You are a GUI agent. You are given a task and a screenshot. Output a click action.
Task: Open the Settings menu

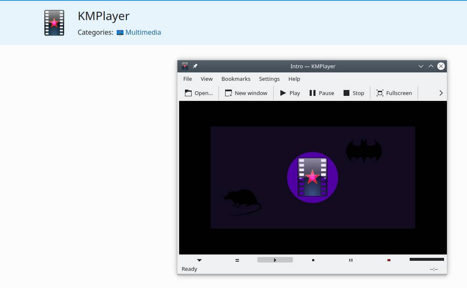tap(269, 79)
